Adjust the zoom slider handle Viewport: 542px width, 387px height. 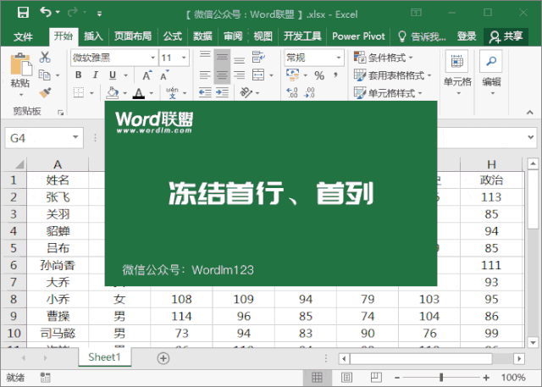click(x=441, y=378)
